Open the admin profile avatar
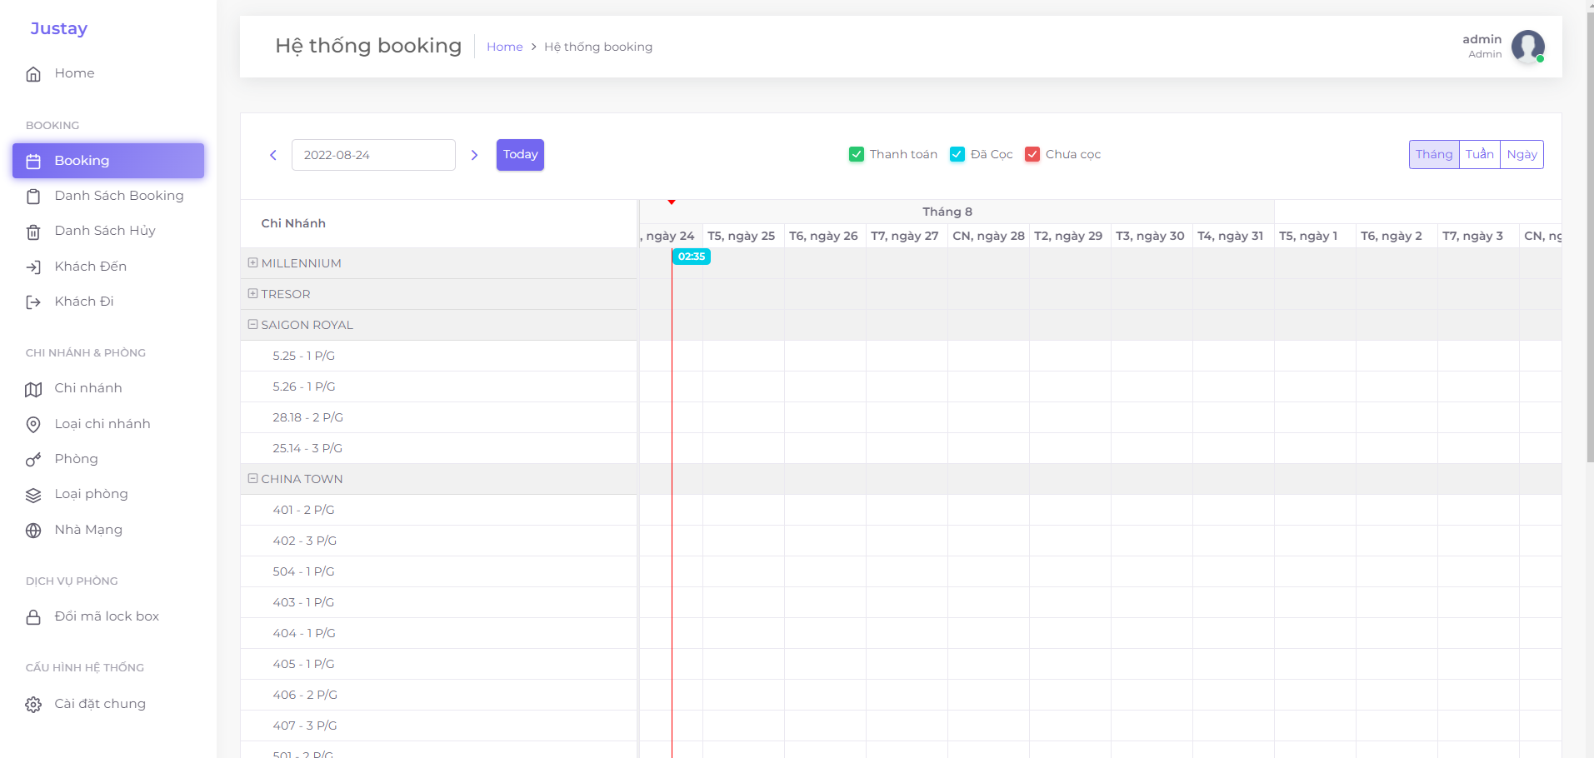1594x758 pixels. [x=1527, y=46]
